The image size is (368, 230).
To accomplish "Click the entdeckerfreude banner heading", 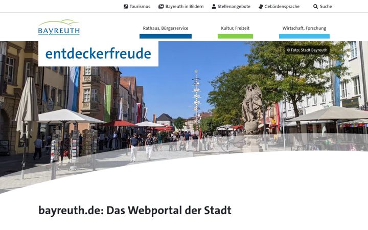I will [98, 54].
